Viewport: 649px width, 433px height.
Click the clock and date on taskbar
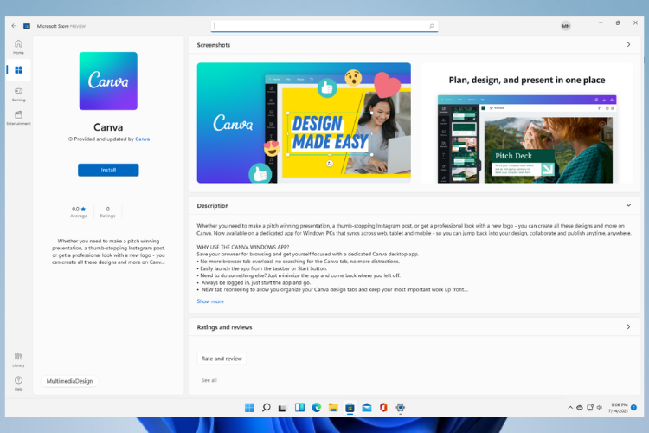click(619, 408)
